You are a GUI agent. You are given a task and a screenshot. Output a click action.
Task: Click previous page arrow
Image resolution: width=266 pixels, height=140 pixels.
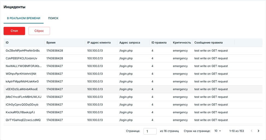tap(252, 131)
